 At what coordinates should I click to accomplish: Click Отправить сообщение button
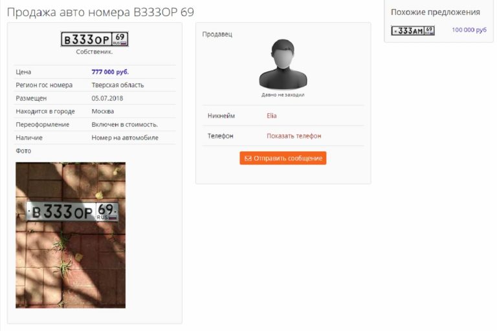coord(283,158)
